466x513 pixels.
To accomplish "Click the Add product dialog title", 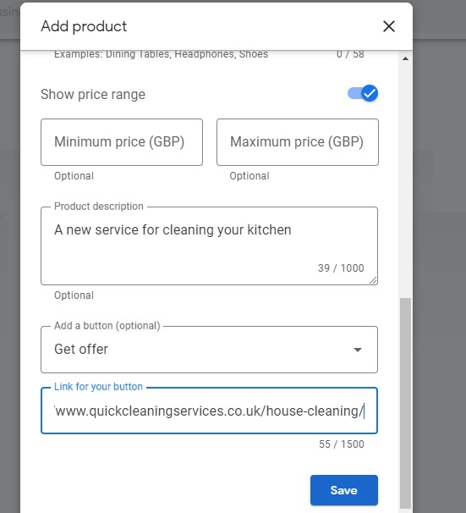I will [x=84, y=26].
